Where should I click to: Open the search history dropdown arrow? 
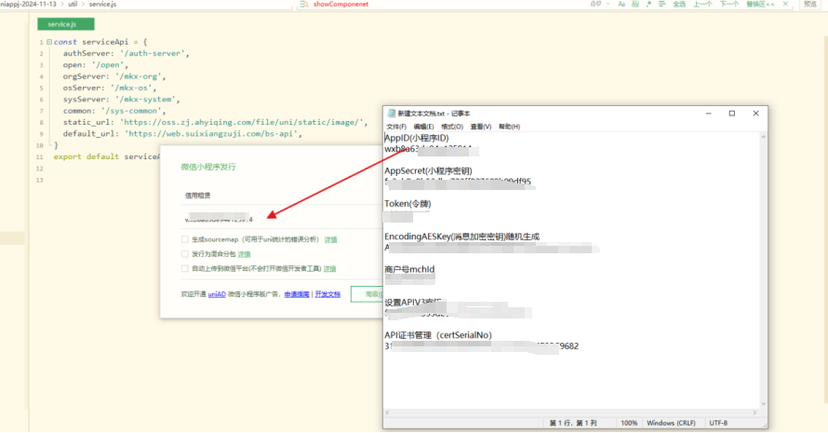coord(608,4)
